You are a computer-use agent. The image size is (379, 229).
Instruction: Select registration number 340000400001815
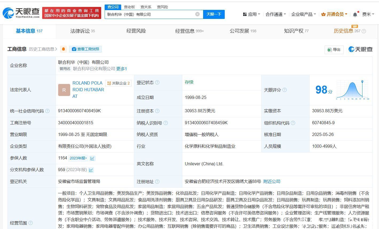tap(76, 123)
